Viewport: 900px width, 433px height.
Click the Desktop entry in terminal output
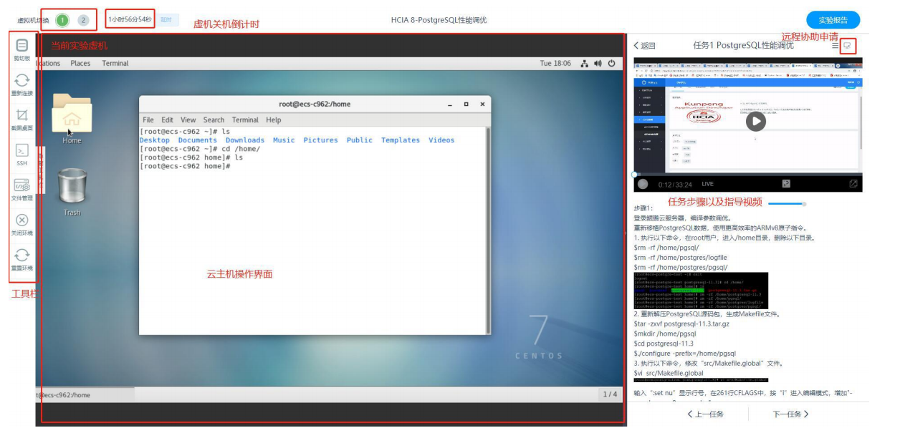(x=155, y=140)
